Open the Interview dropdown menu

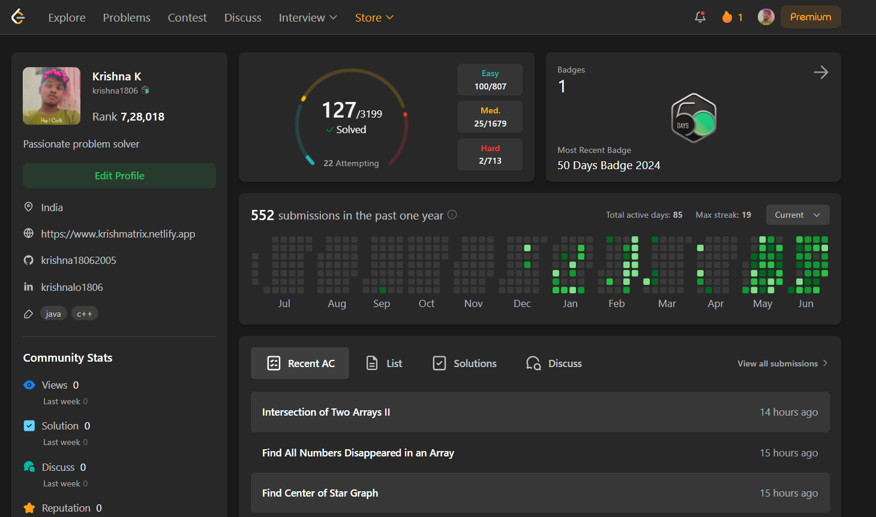pos(308,17)
